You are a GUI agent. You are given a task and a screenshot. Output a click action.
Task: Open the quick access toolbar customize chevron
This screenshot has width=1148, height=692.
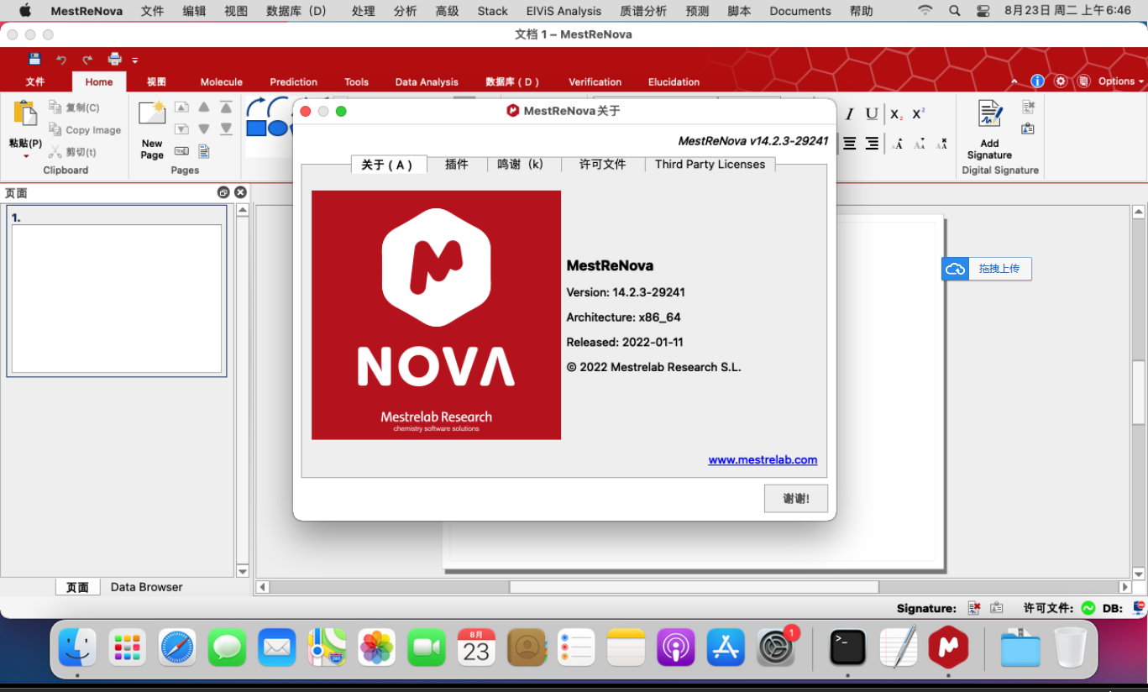[x=134, y=60]
